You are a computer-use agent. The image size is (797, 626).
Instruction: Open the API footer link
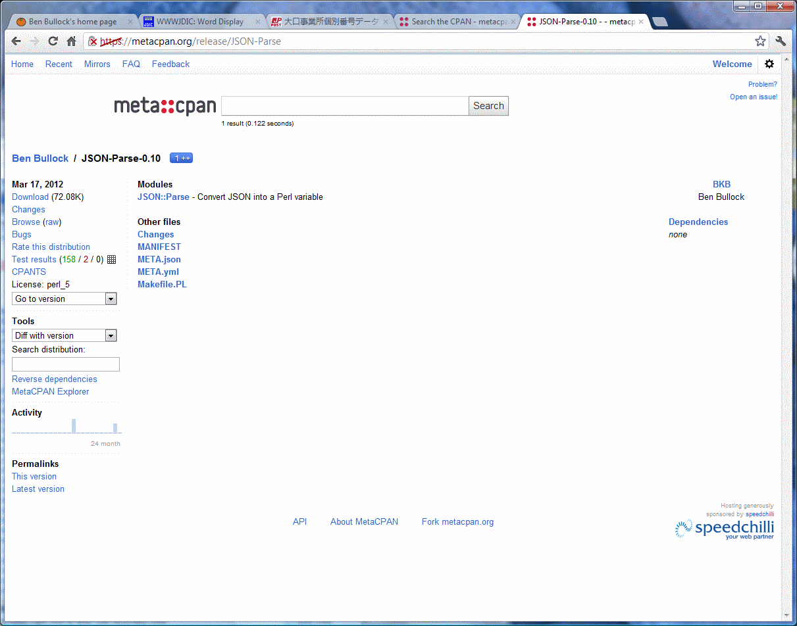pos(300,521)
